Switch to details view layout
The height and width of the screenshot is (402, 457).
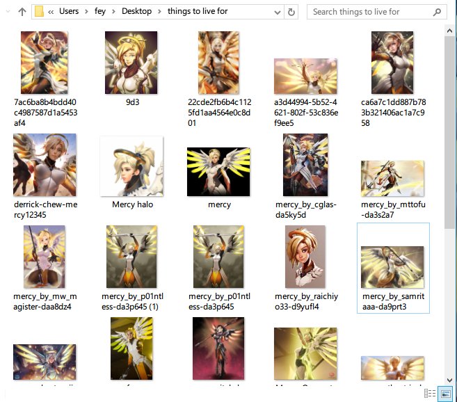pyautogui.click(x=430, y=393)
